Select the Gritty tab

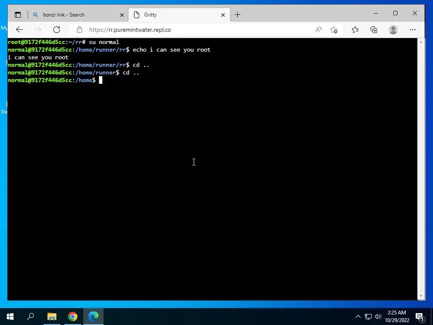(x=179, y=15)
